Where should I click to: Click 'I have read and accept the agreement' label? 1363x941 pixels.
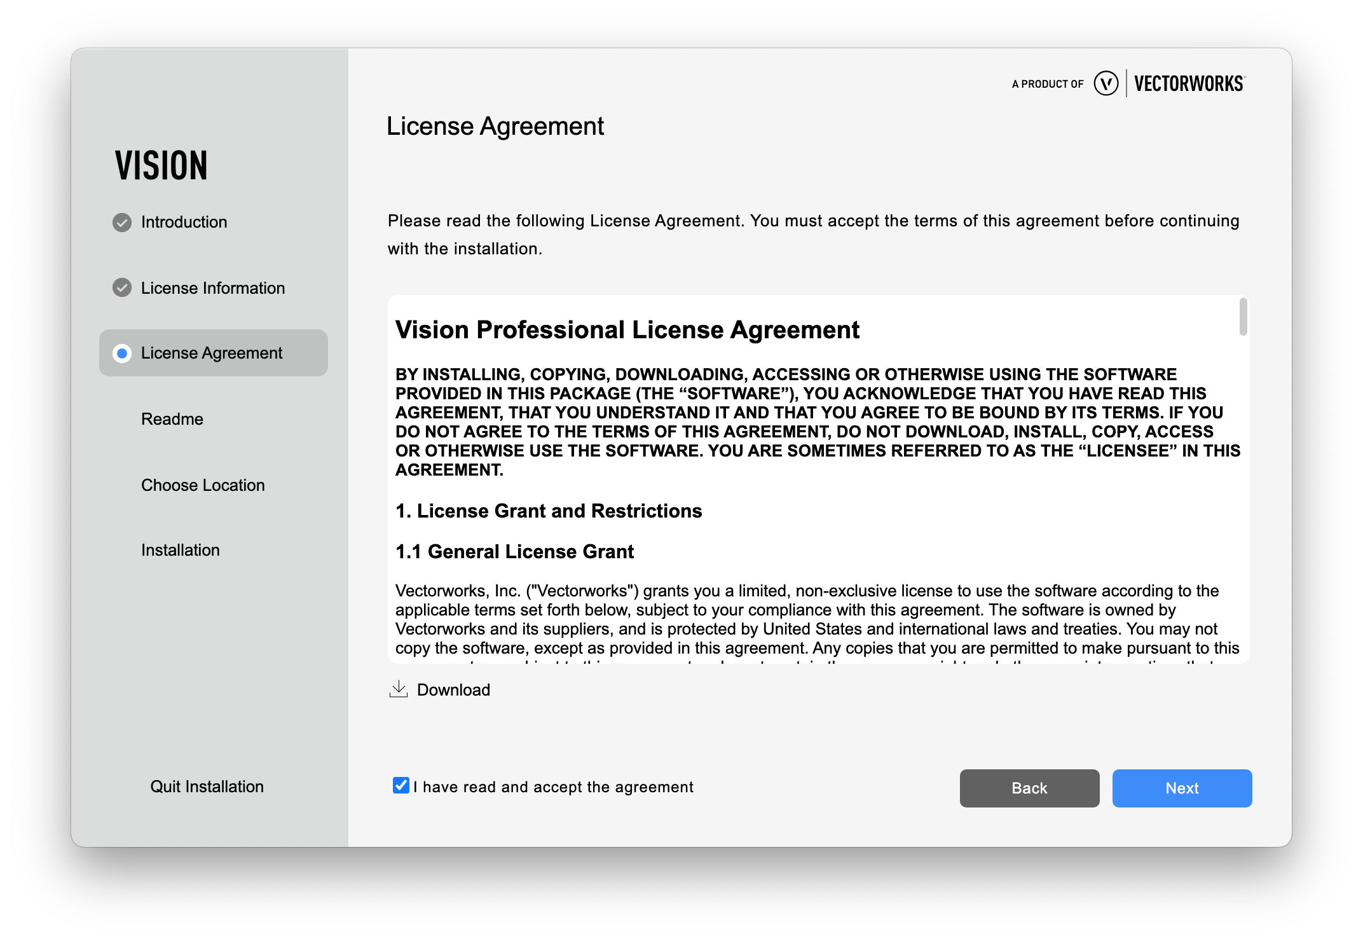point(553,787)
